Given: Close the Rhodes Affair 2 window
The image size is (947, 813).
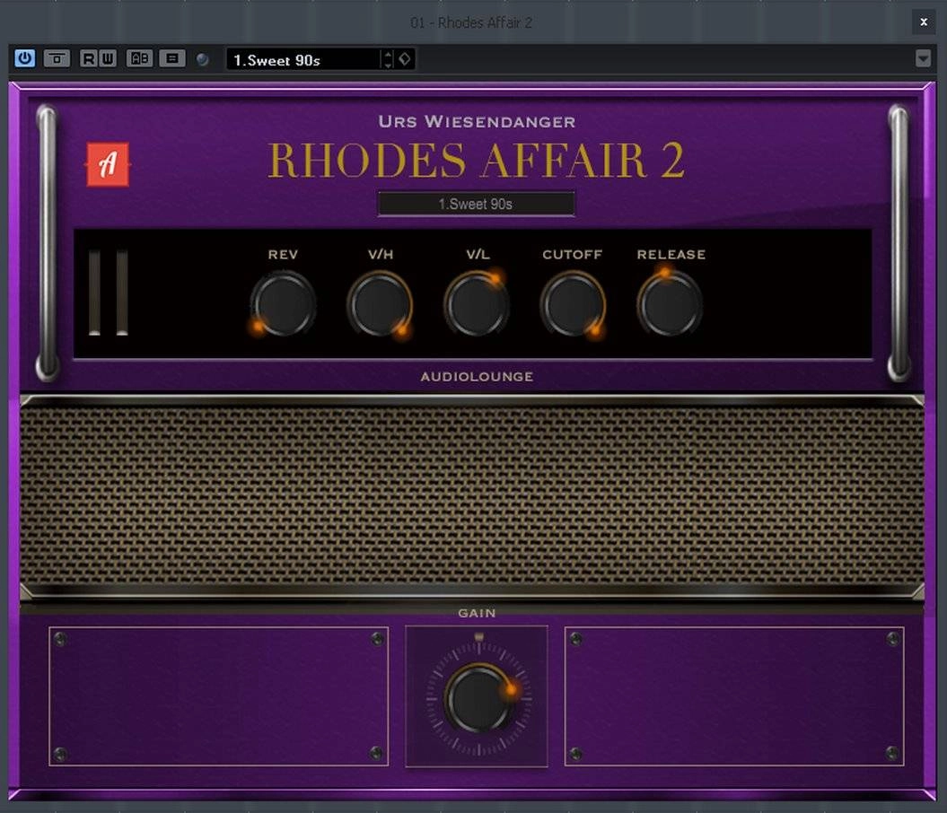Looking at the screenshot, I should 924,22.
